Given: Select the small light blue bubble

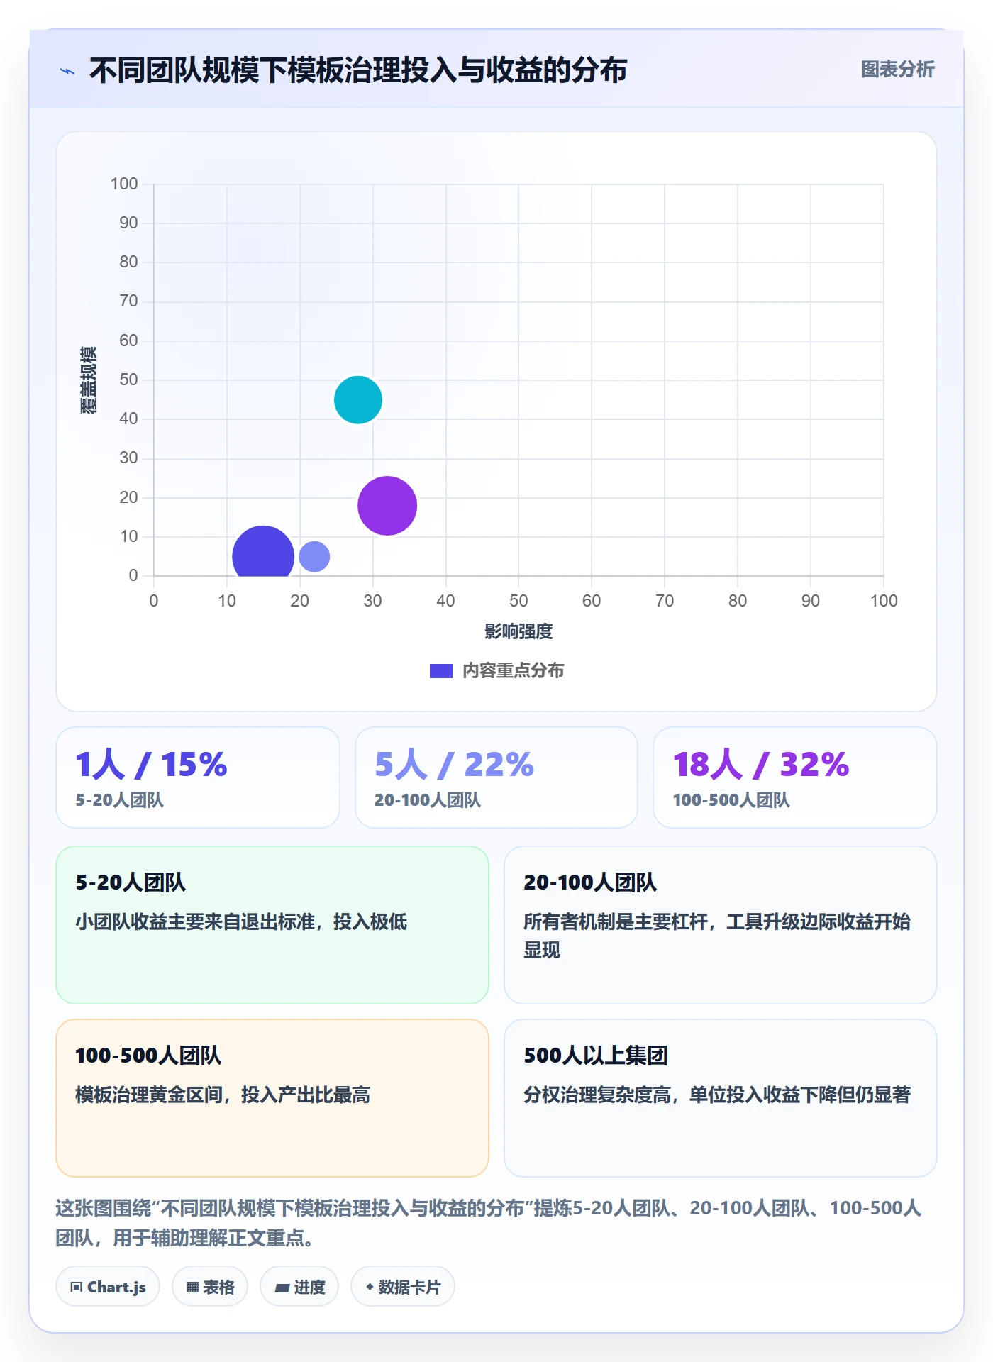Looking at the screenshot, I should 314,557.
